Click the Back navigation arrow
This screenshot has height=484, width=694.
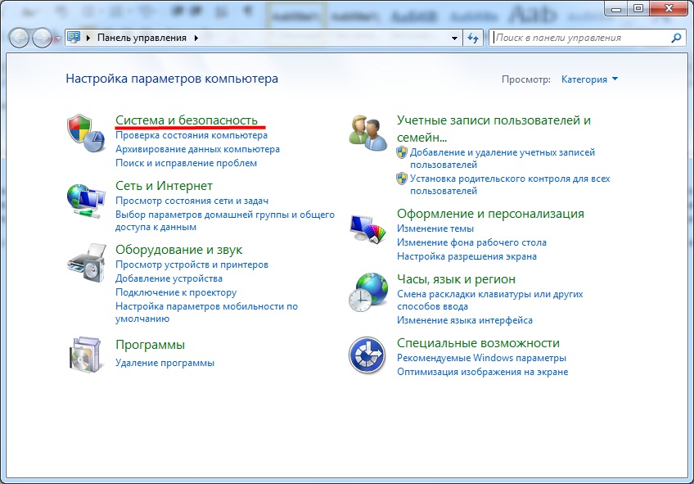tap(19, 38)
